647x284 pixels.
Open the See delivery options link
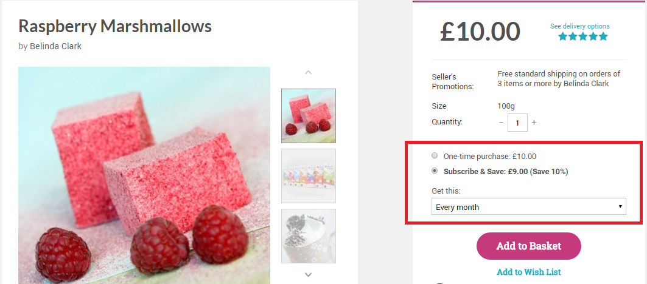click(x=579, y=26)
